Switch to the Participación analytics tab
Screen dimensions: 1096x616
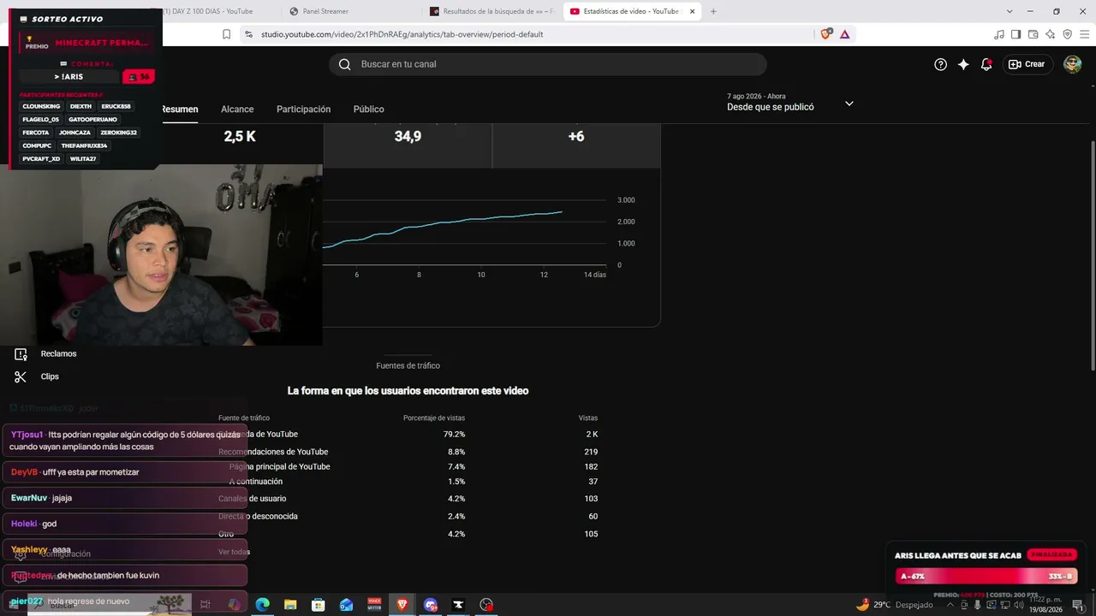click(x=303, y=110)
